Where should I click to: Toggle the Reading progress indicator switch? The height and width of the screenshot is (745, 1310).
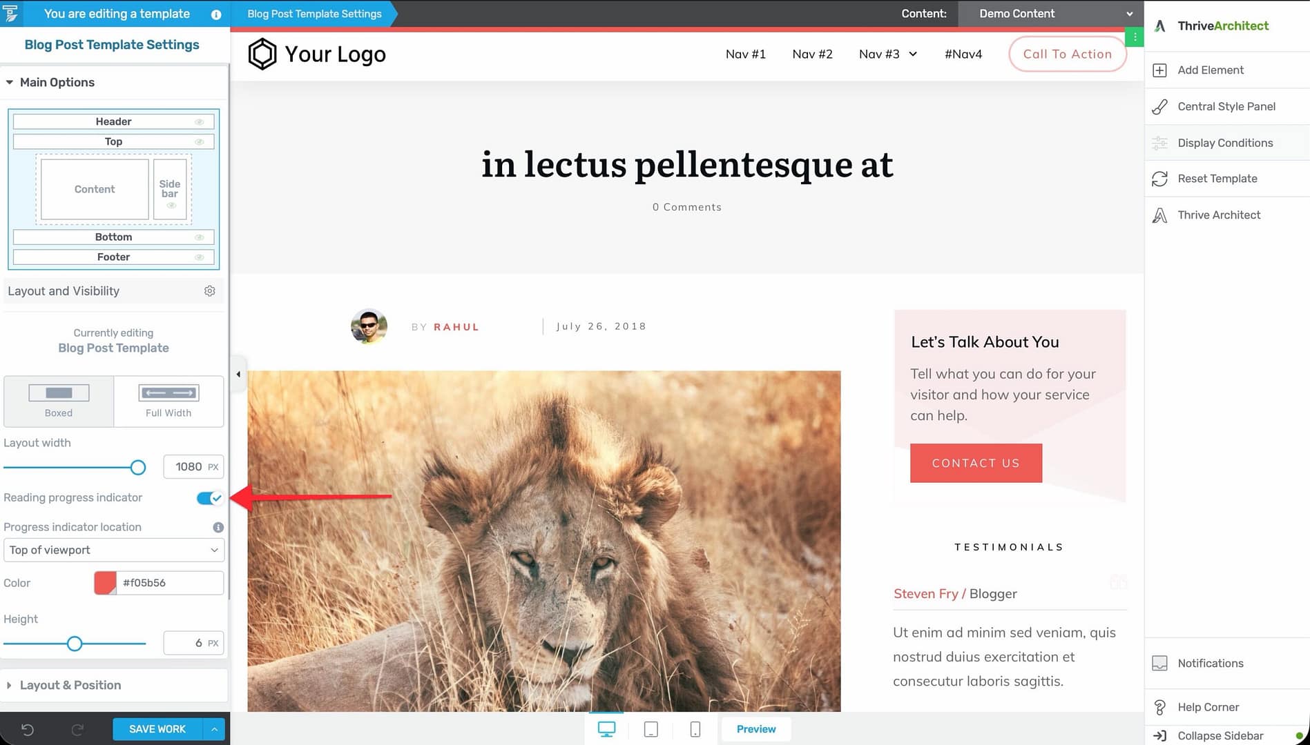click(209, 498)
